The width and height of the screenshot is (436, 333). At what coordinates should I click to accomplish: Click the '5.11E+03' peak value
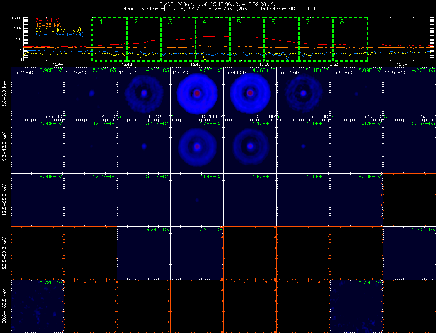317,70
